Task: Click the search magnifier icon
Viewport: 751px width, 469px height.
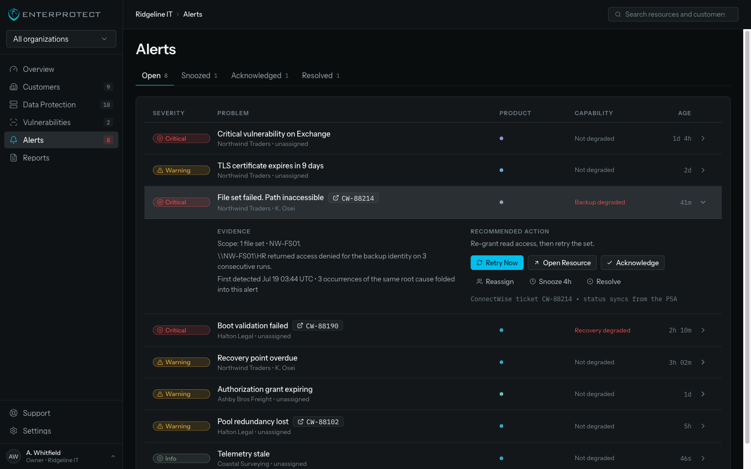Action: [x=618, y=15]
